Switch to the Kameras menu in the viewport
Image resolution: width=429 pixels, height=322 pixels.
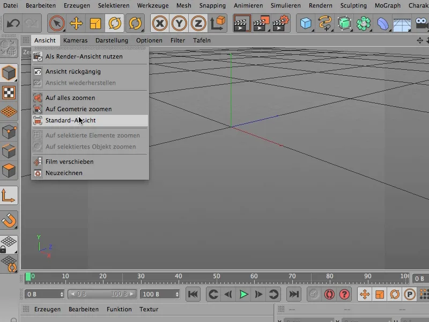click(75, 40)
